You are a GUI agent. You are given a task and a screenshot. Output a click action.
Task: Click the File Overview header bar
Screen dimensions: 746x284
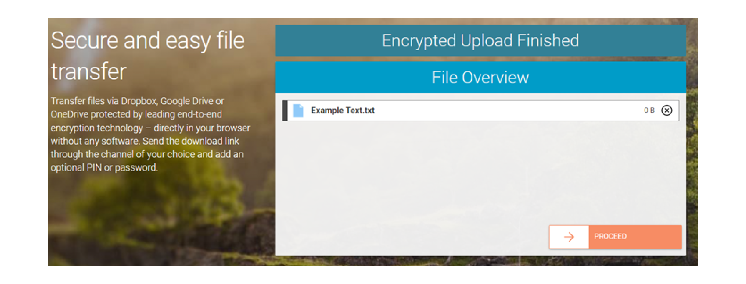coord(480,77)
